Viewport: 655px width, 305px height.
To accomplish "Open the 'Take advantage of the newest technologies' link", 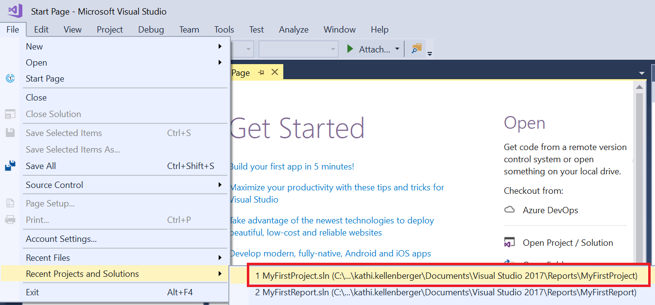I will [332, 226].
